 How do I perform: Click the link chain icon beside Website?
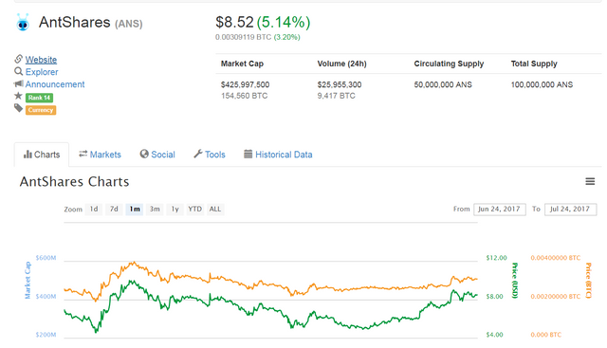point(18,59)
